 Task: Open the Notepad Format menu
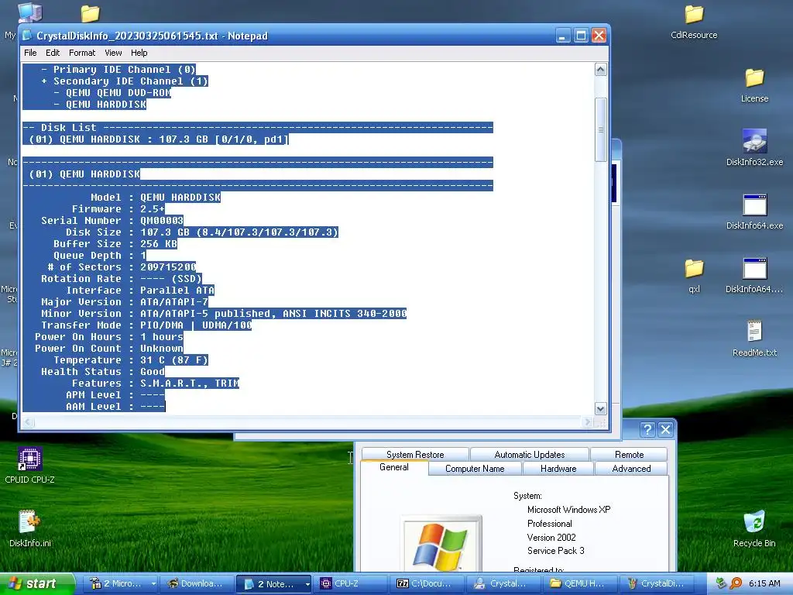pos(82,53)
